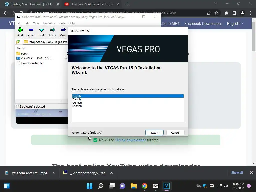Open the Favorites menu in 7-Zip

pyautogui.click(x=49, y=23)
